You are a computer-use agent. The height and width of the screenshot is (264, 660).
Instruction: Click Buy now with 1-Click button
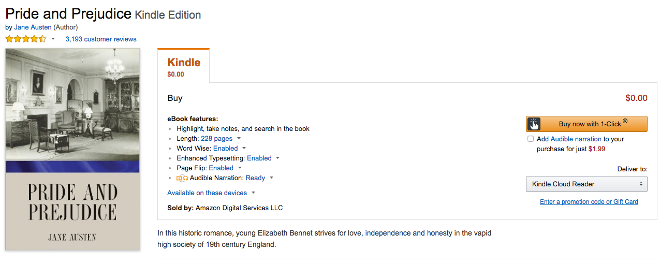pyautogui.click(x=586, y=124)
